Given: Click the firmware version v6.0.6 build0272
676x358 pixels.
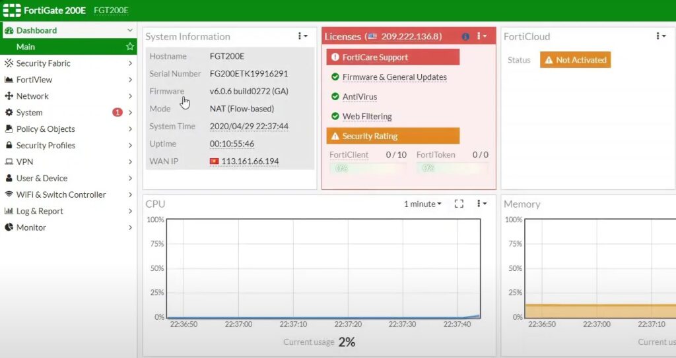Looking at the screenshot, I should (x=249, y=92).
